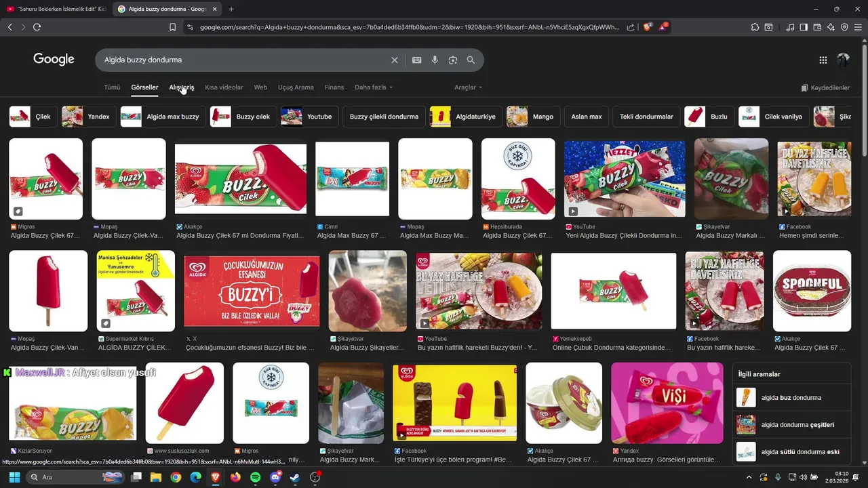
Task: Start a voice search with the microphone
Action: 435,60
